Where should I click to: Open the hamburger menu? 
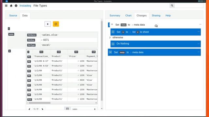coord(6,6)
